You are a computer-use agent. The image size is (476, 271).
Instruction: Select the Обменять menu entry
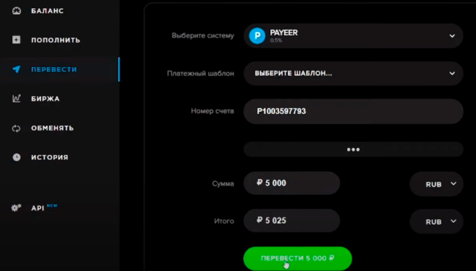[52, 128]
